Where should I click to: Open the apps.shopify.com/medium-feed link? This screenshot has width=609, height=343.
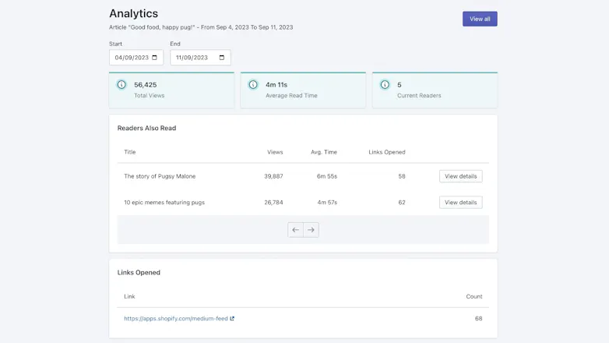pyautogui.click(x=176, y=319)
